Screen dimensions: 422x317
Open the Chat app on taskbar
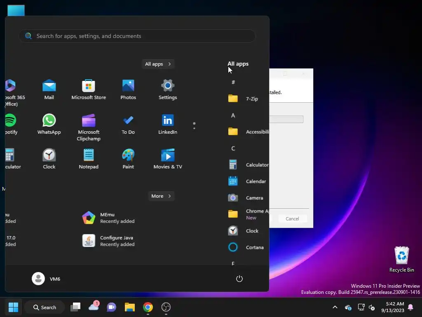[111, 307]
